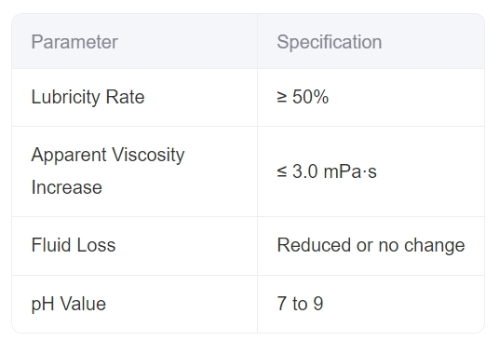This screenshot has width=499, height=341.
Task: Click the less-than-or-equal symbol
Action: coord(282,172)
